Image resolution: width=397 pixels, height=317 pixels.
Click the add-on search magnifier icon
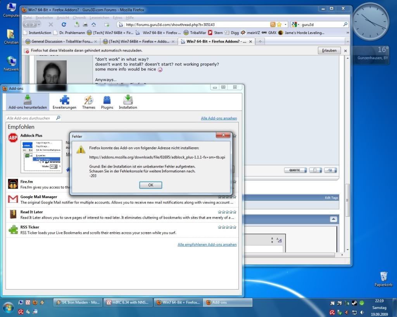pyautogui.click(x=58, y=118)
